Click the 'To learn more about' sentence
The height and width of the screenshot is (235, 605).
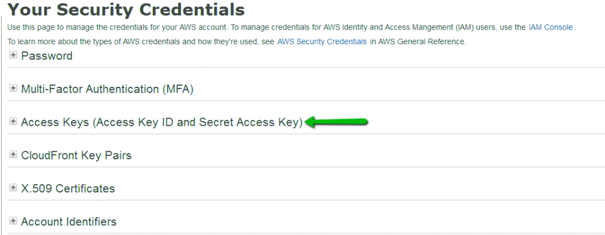click(237, 42)
